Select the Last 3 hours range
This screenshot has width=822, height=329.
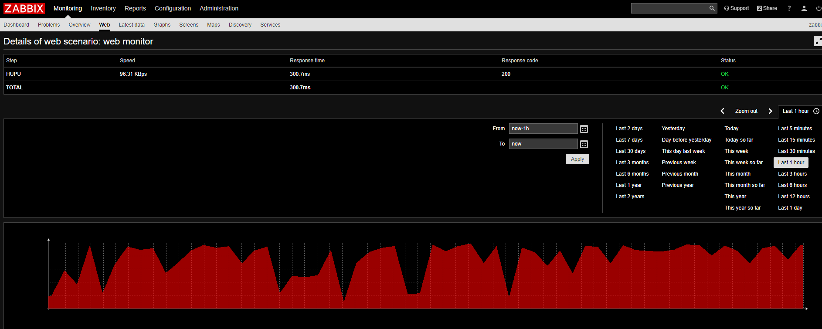pyautogui.click(x=792, y=174)
